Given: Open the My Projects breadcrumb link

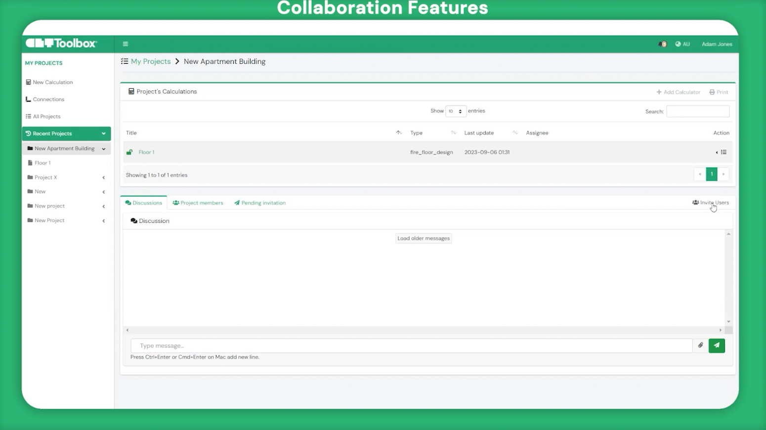Looking at the screenshot, I should click(x=150, y=61).
